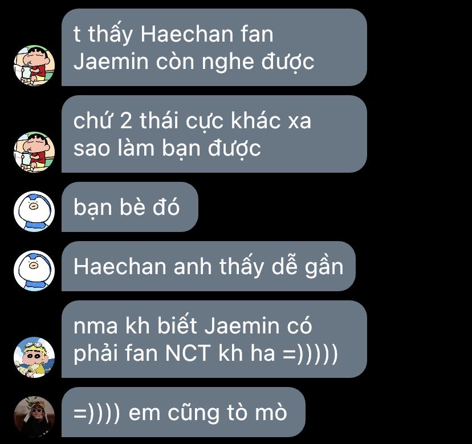This screenshot has height=444, width=472.
Task: Open penguin avatar next to 'bạn bè đó'
Action: point(34,211)
